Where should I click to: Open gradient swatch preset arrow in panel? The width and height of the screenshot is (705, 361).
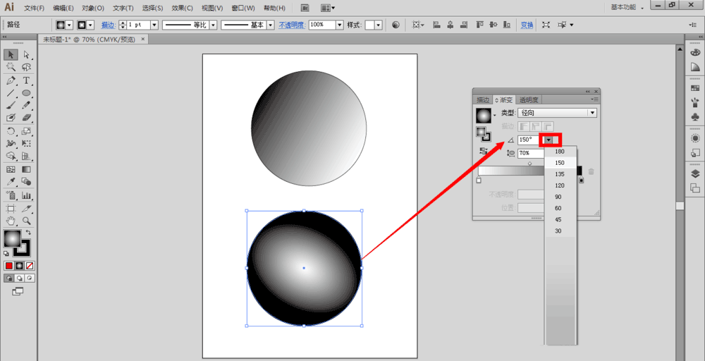pos(495,116)
